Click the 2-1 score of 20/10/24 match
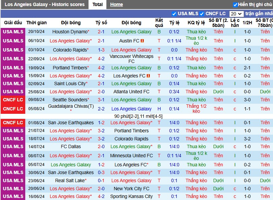 101,32
